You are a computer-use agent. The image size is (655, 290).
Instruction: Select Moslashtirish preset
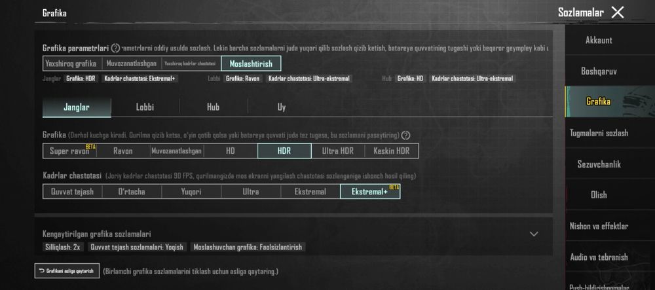pyautogui.click(x=251, y=64)
